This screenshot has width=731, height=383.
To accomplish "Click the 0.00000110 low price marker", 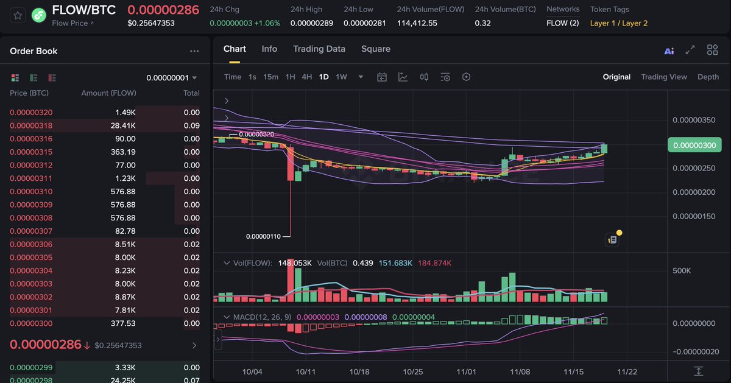I will point(263,236).
